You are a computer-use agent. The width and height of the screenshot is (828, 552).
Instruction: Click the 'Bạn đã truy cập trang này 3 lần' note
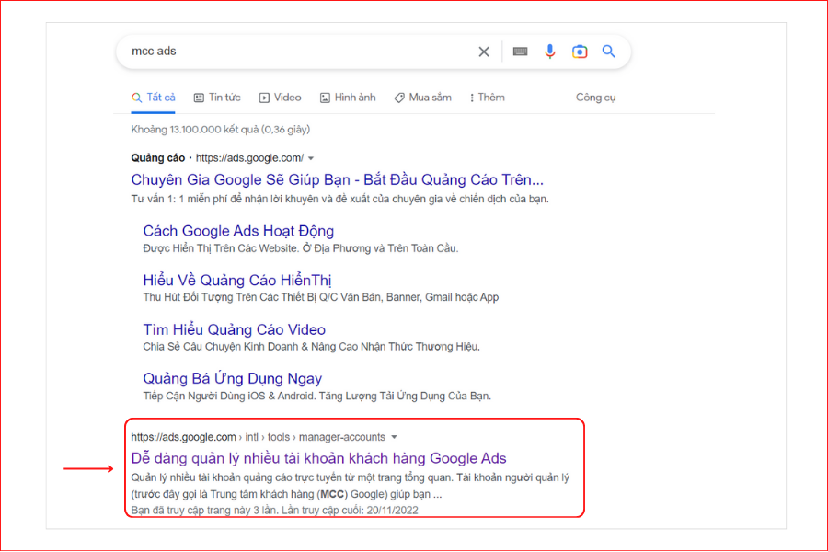(274, 511)
